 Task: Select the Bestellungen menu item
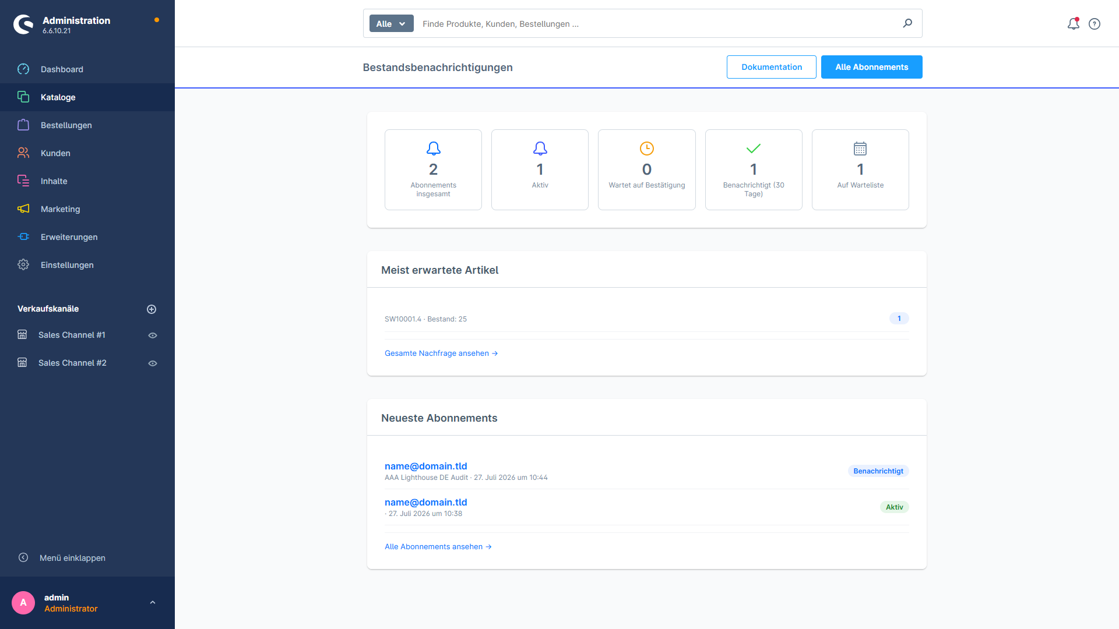(x=87, y=125)
